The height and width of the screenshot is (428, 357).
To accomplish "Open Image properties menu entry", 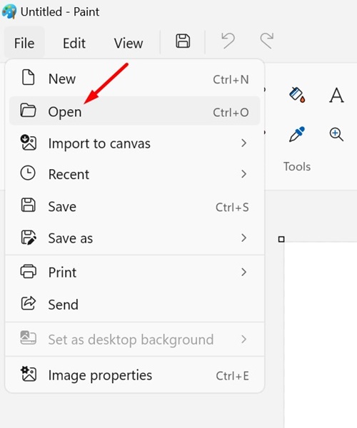I will 135,375.
